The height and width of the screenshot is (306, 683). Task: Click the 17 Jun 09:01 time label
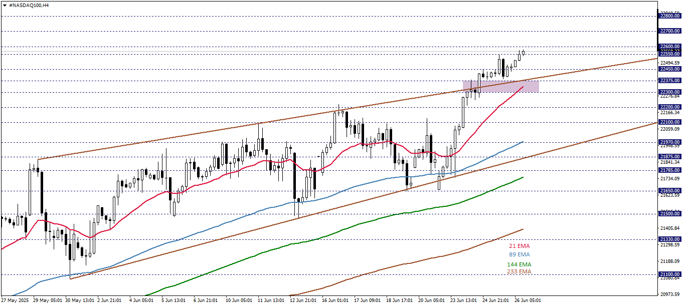click(369, 300)
